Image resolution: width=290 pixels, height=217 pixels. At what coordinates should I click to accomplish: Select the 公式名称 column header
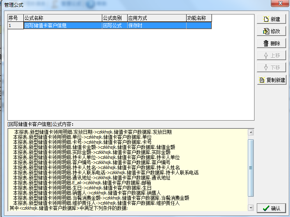(63, 18)
